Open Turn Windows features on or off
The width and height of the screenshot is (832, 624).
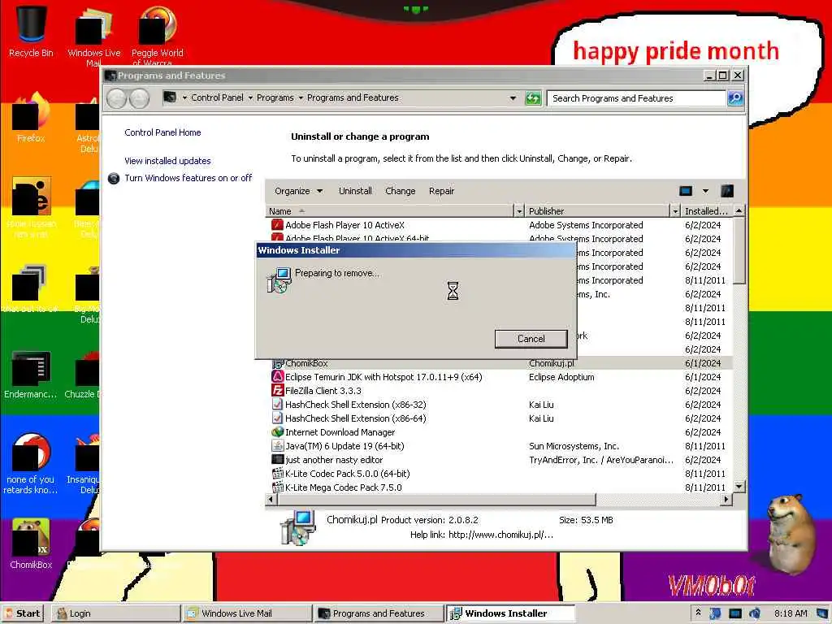[188, 178]
